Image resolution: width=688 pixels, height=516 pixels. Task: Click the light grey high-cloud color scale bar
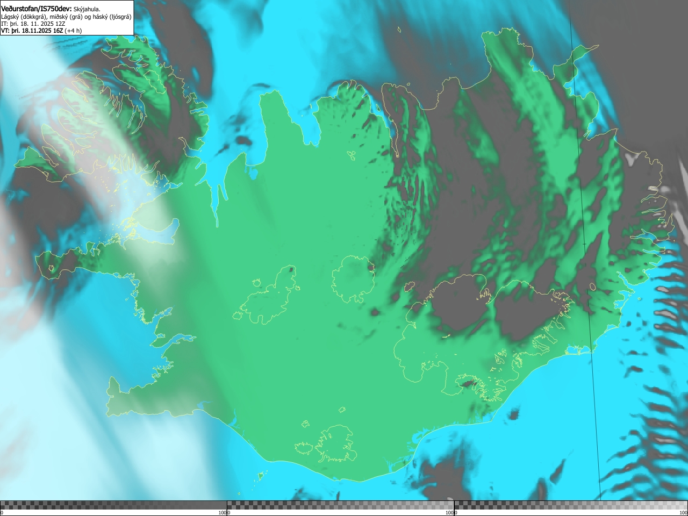[571, 505]
